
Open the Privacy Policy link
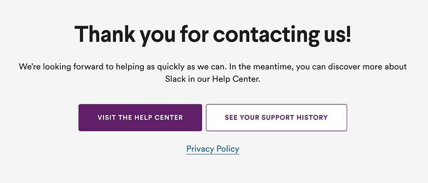point(213,149)
